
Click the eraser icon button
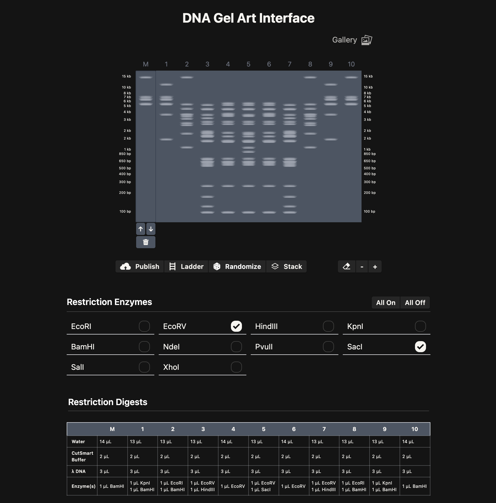point(346,267)
